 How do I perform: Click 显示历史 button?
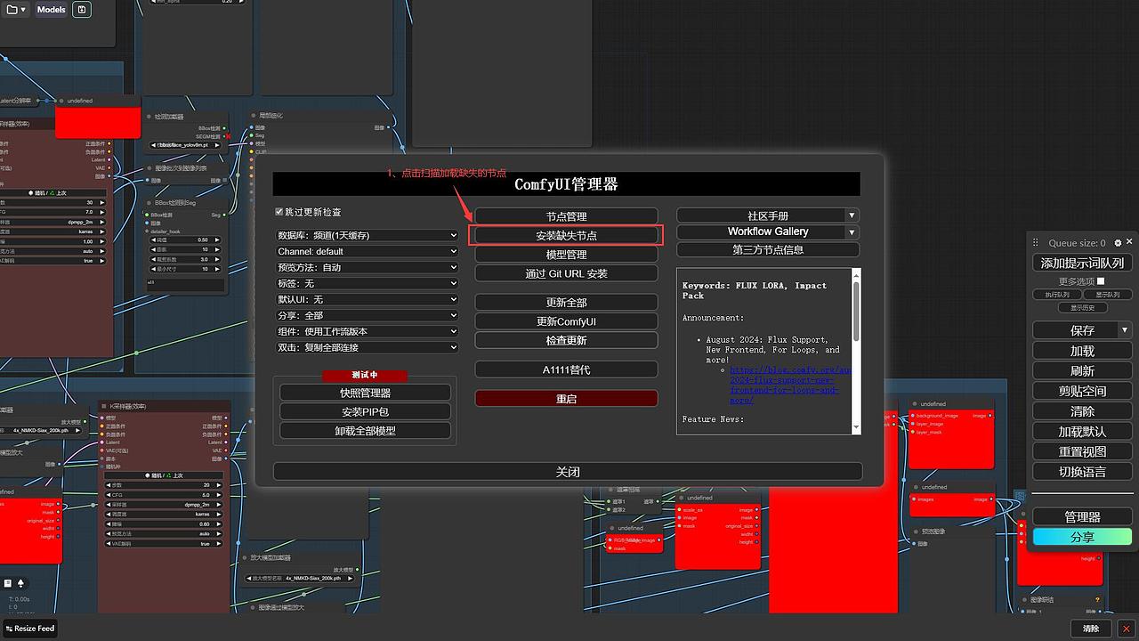tap(1082, 308)
